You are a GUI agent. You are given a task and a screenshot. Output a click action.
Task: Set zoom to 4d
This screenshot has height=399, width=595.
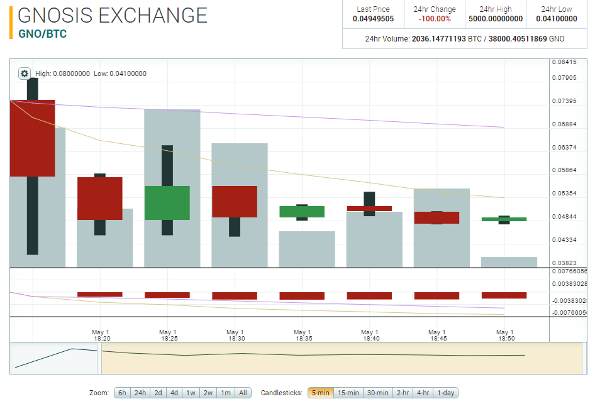[x=174, y=393]
